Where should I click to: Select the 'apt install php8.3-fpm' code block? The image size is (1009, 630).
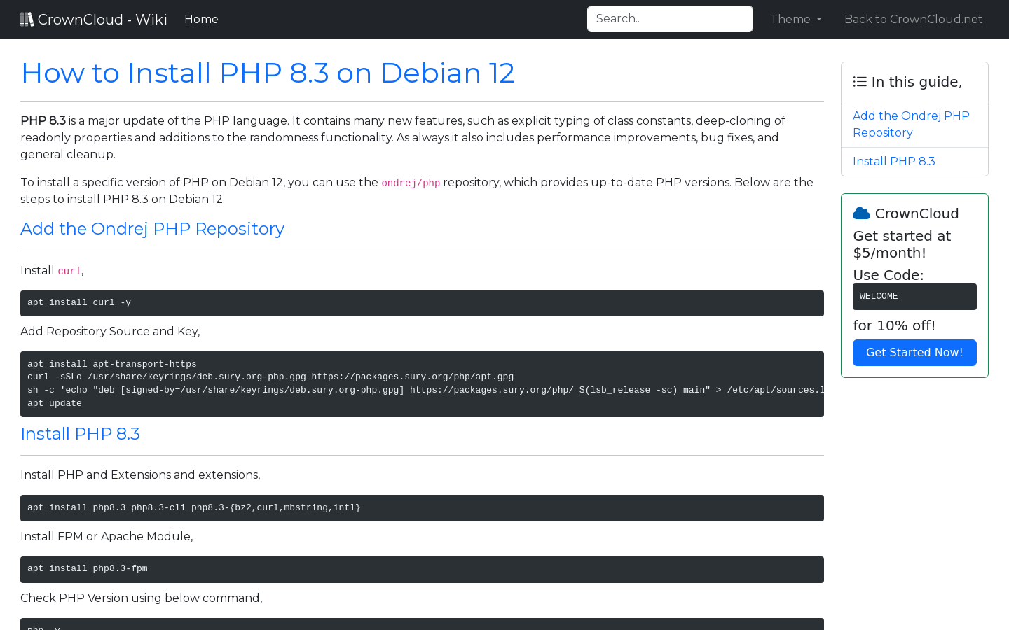(422, 569)
